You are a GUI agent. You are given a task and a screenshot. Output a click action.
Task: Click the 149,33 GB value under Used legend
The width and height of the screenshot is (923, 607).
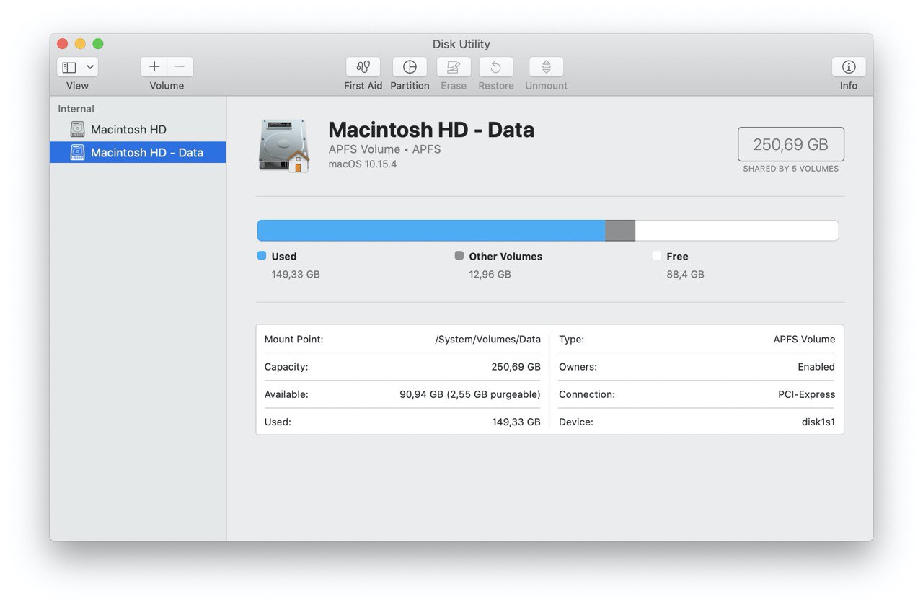tap(296, 274)
